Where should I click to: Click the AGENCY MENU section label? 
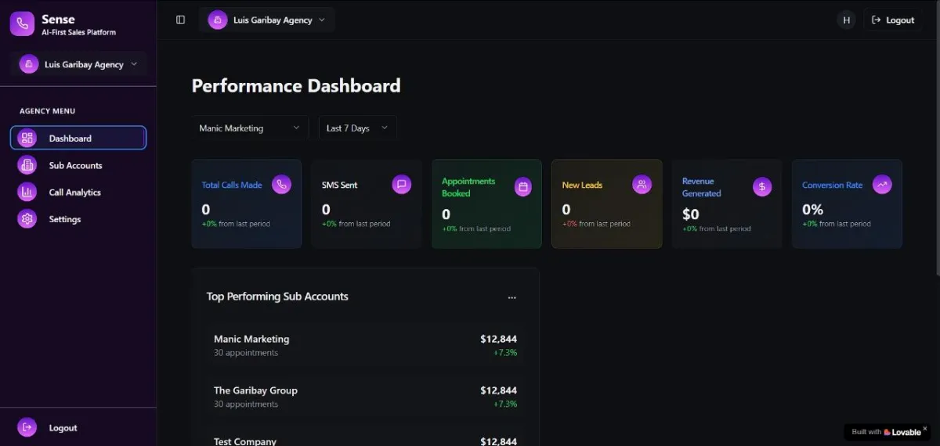(48, 111)
